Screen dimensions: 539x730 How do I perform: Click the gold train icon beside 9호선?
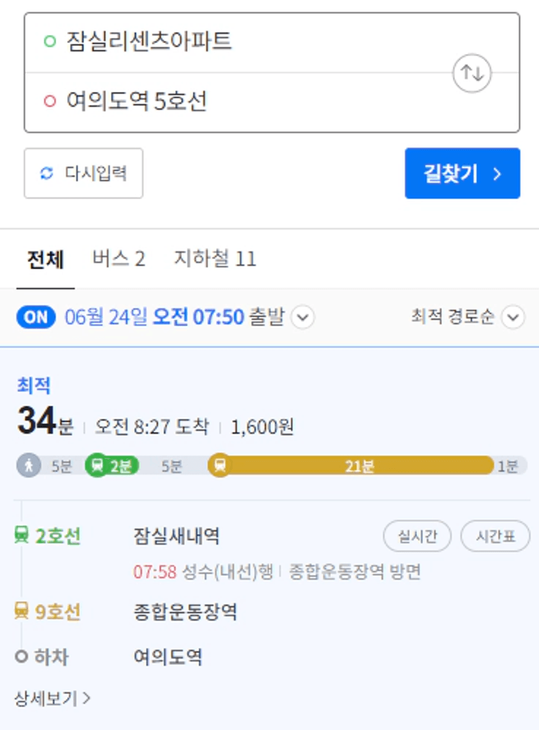(x=22, y=611)
